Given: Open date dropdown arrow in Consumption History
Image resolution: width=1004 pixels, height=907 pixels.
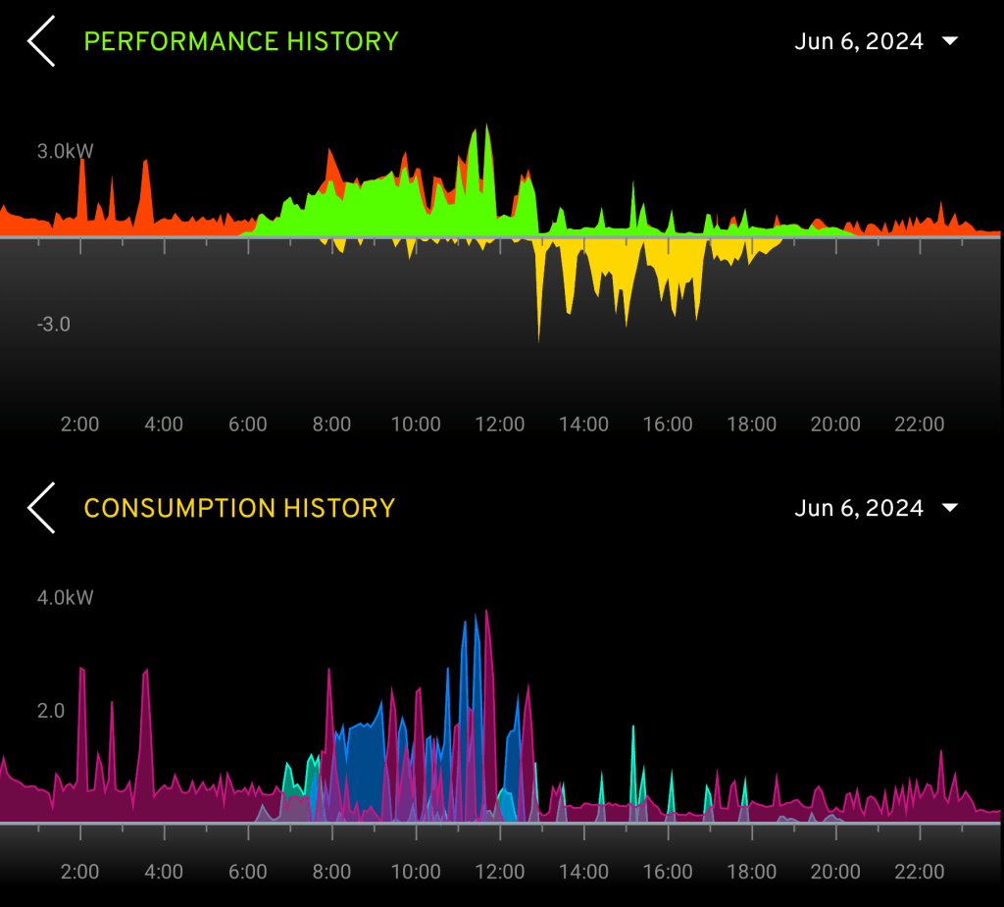Looking at the screenshot, I should tap(948, 508).
